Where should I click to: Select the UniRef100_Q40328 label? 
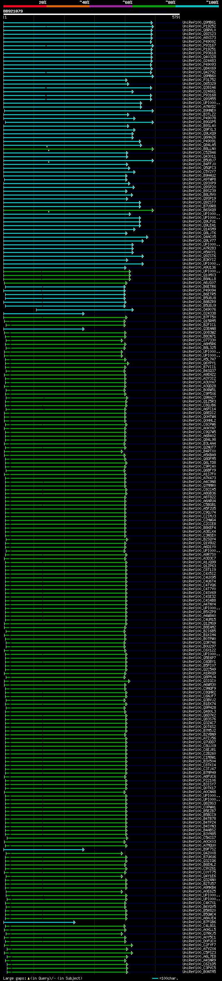click(x=199, y=57)
